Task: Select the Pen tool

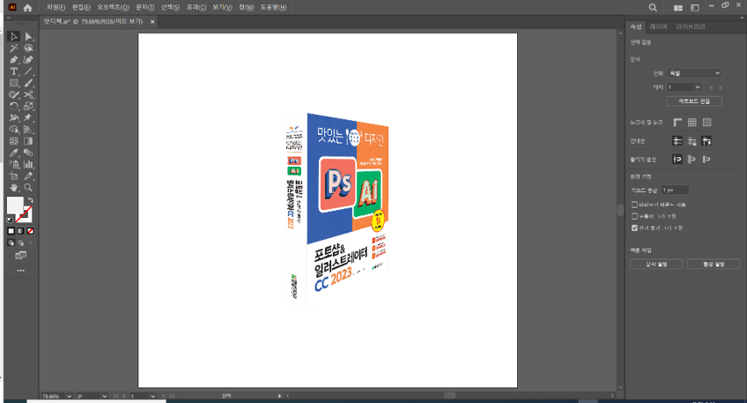Action: pyautogui.click(x=14, y=60)
